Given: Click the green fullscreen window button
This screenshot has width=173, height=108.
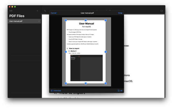Looking at the screenshot, I should tap(15, 7).
